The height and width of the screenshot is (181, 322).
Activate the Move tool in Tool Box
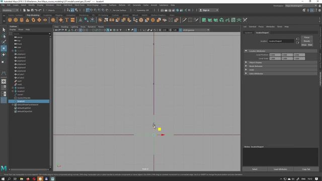(x=4, y=48)
